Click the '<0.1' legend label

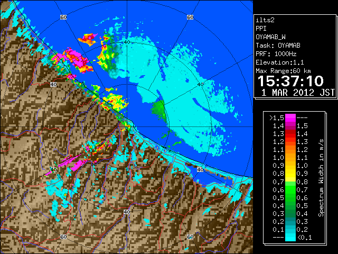click(304, 238)
